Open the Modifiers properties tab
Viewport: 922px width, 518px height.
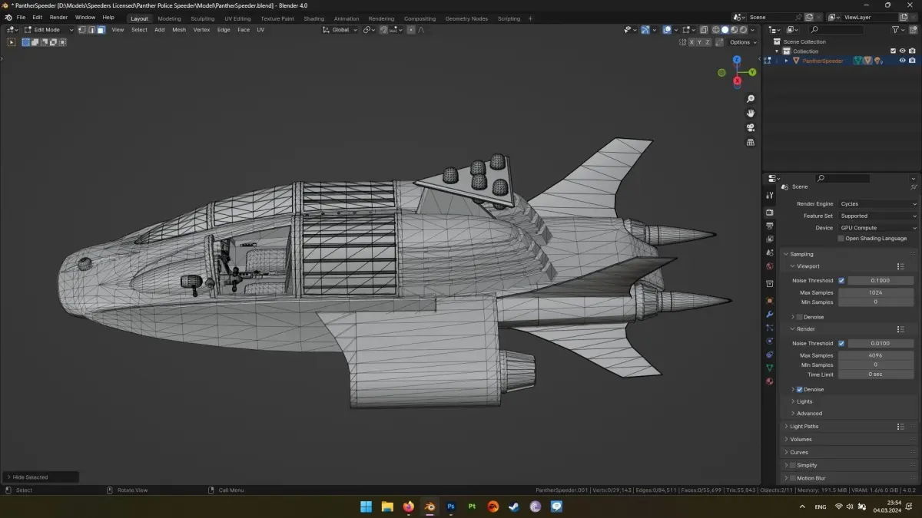click(770, 315)
